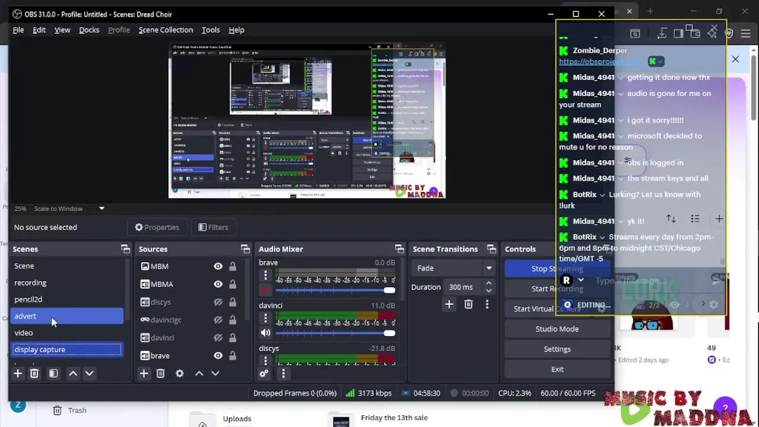Open Trash in the browser sidebar
The height and width of the screenshot is (427, 759).
tap(70, 410)
